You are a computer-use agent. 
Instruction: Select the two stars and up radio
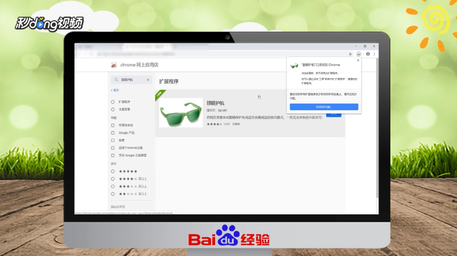click(x=113, y=194)
